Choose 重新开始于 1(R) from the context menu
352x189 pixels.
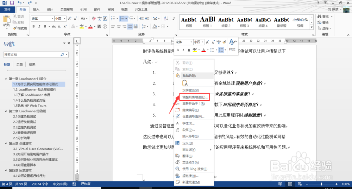coord(194,103)
